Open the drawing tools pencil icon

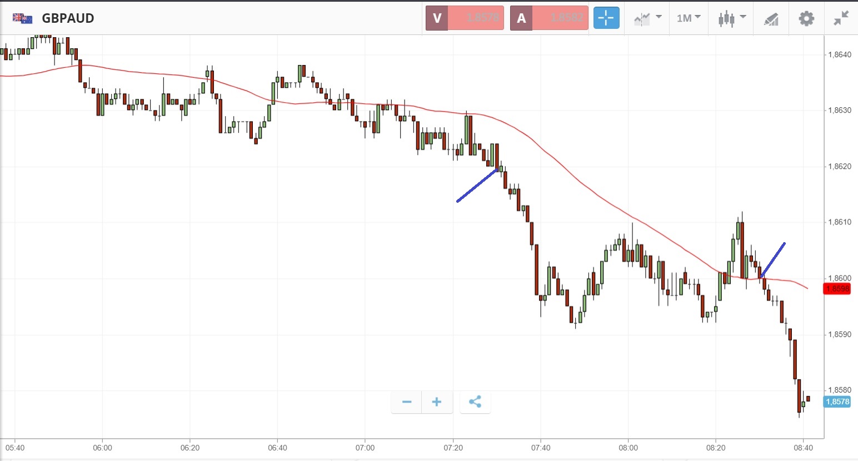[x=771, y=19]
